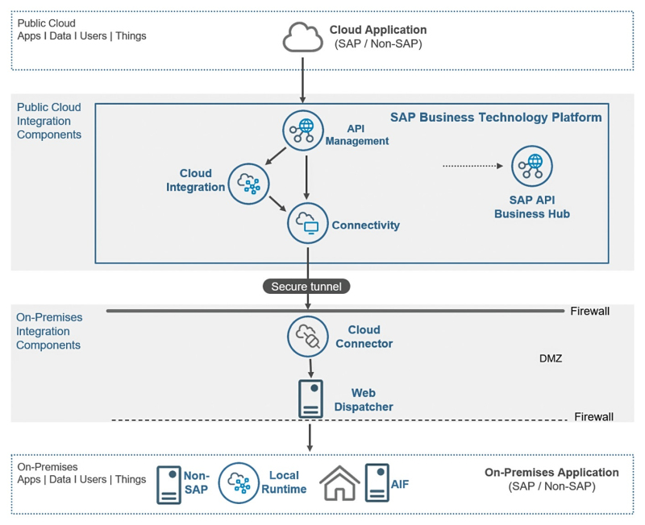Select the On-Premises Application heading text
This screenshot has width=645, height=525.
coord(551,473)
